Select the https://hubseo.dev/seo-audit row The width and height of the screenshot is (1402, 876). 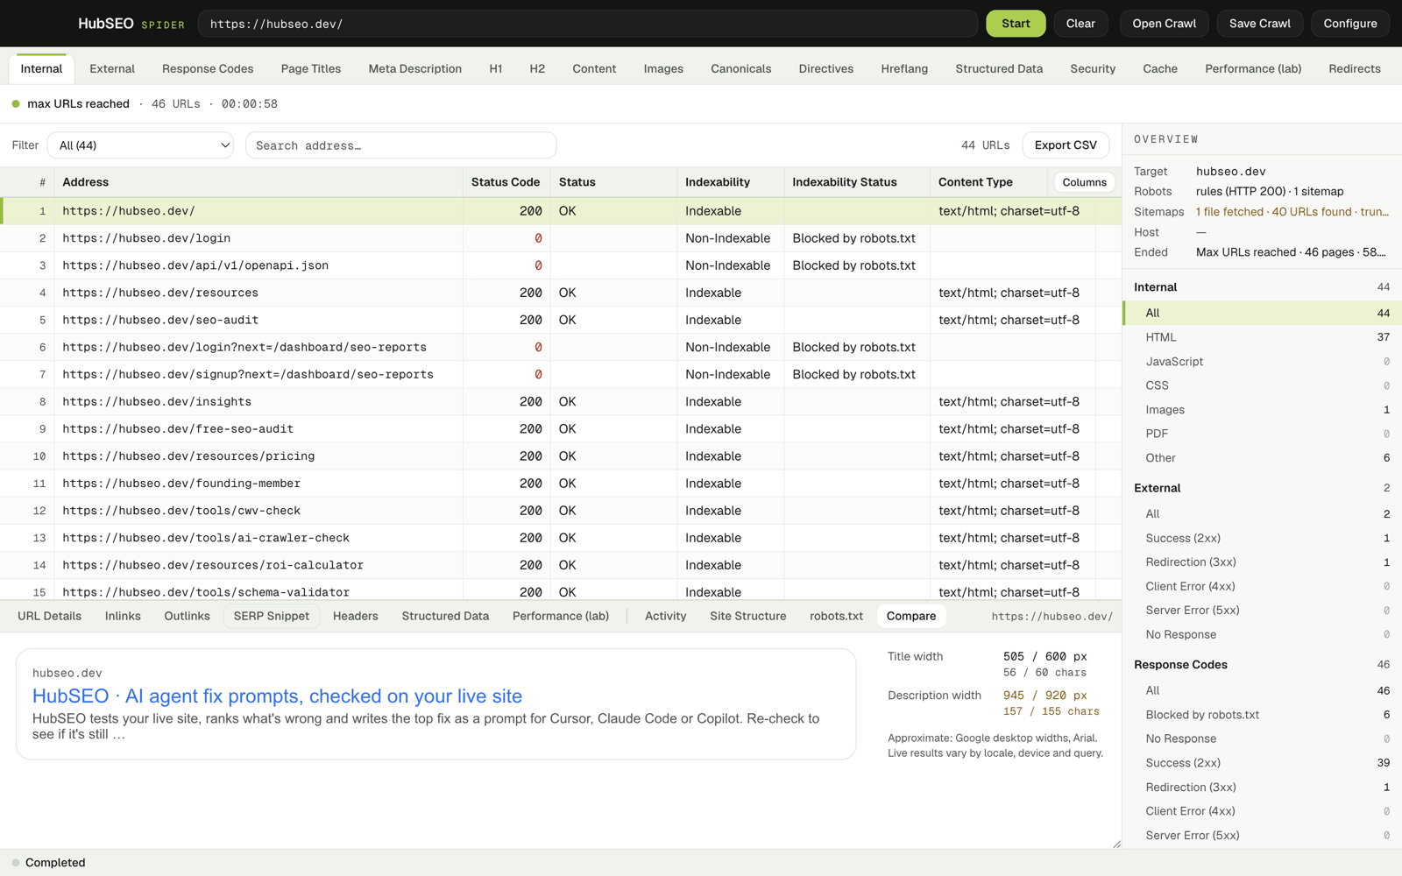pyautogui.click(x=561, y=320)
